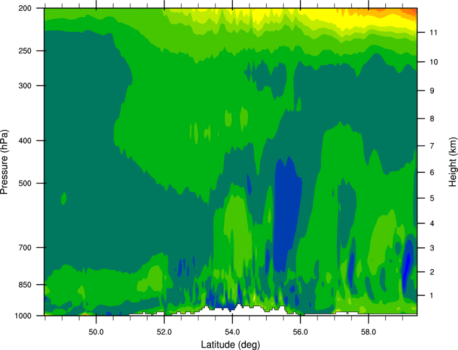Click the large dark blue column near 55.5 latitude

(286, 213)
